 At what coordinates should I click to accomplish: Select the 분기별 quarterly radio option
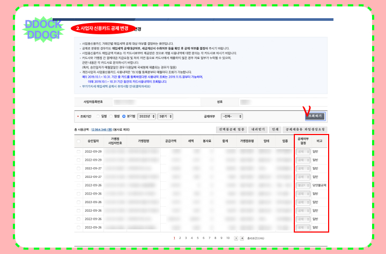click(x=124, y=116)
